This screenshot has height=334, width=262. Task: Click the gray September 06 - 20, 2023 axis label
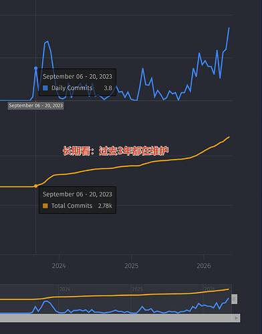pos(35,106)
